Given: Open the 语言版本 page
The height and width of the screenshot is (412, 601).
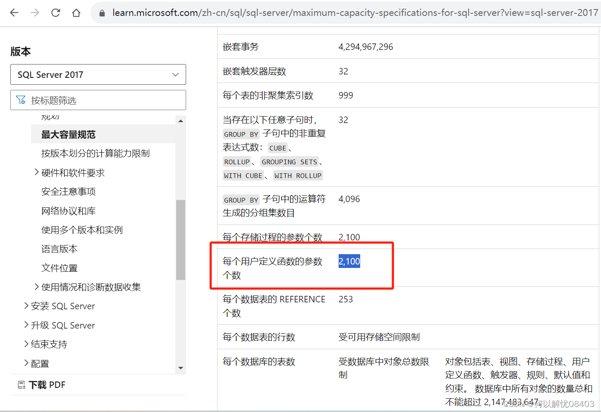Looking at the screenshot, I should click(60, 249).
